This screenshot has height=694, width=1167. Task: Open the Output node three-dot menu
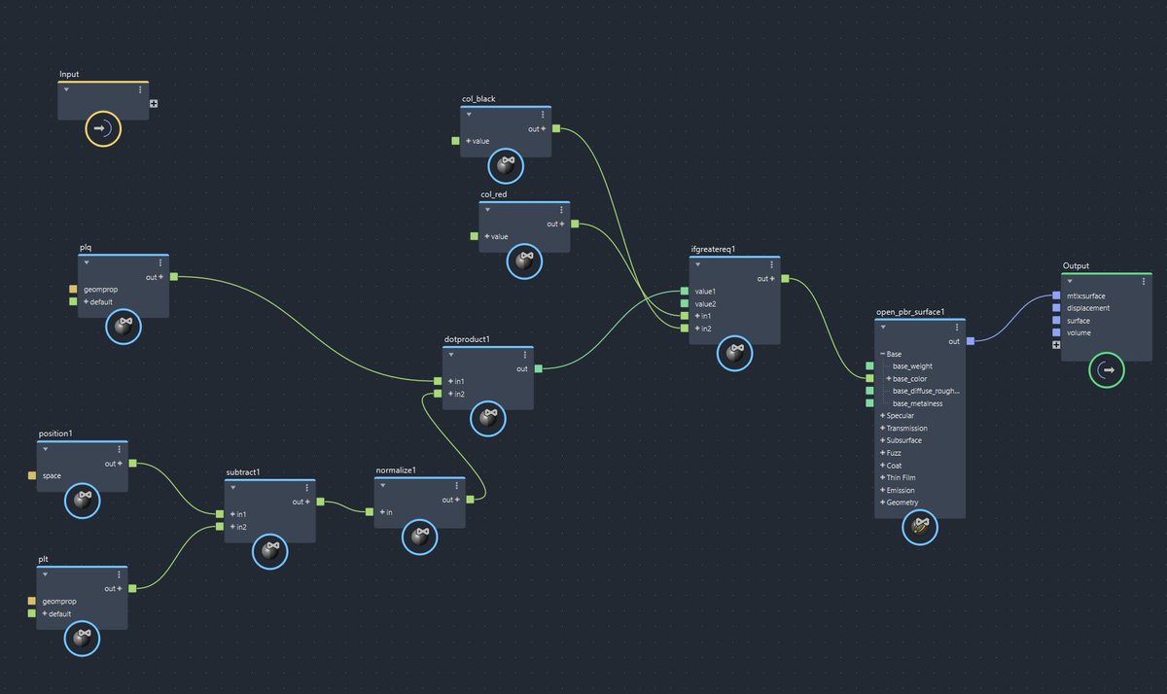pyautogui.click(x=1144, y=281)
